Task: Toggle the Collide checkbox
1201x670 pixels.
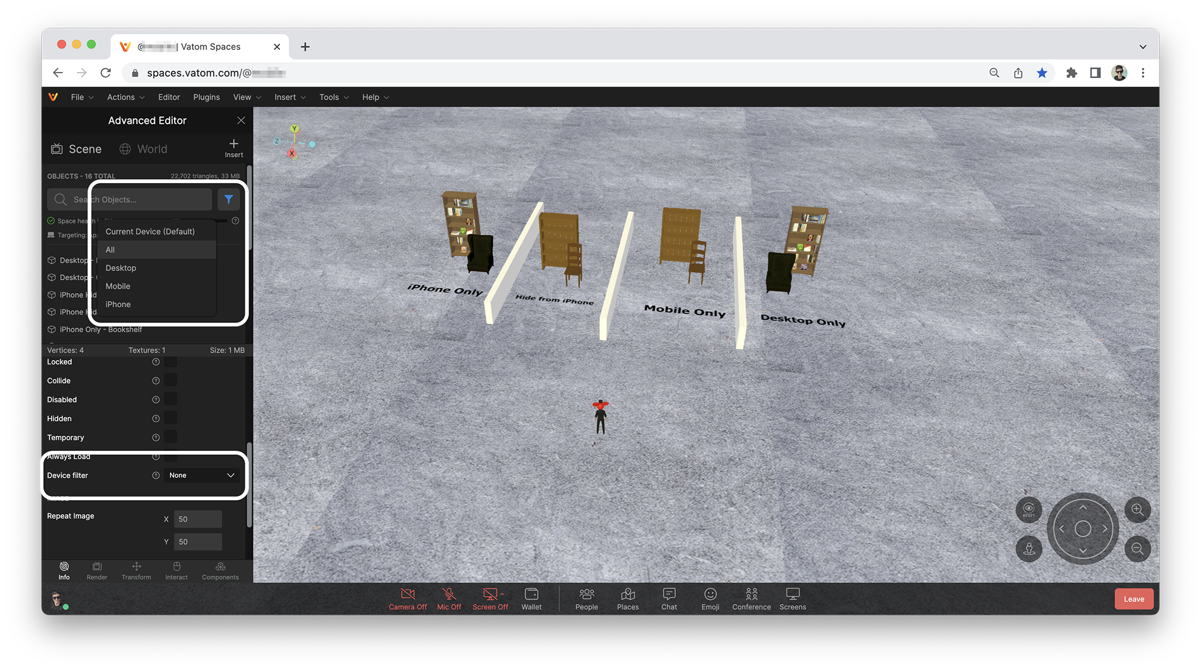Action: (171, 381)
